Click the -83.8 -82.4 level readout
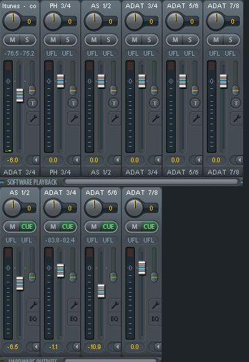 point(60,240)
